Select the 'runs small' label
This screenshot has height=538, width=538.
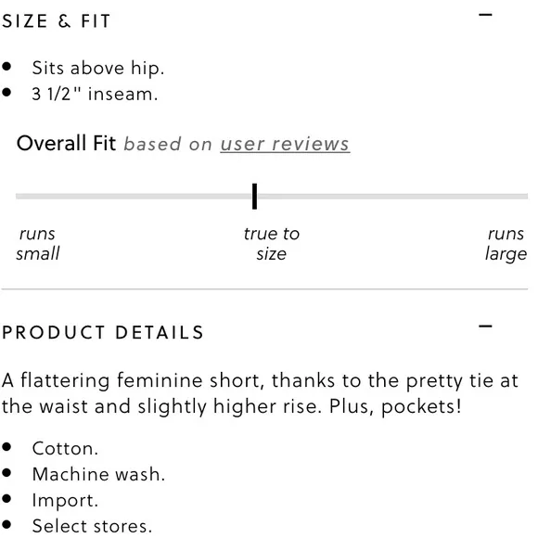(x=38, y=244)
